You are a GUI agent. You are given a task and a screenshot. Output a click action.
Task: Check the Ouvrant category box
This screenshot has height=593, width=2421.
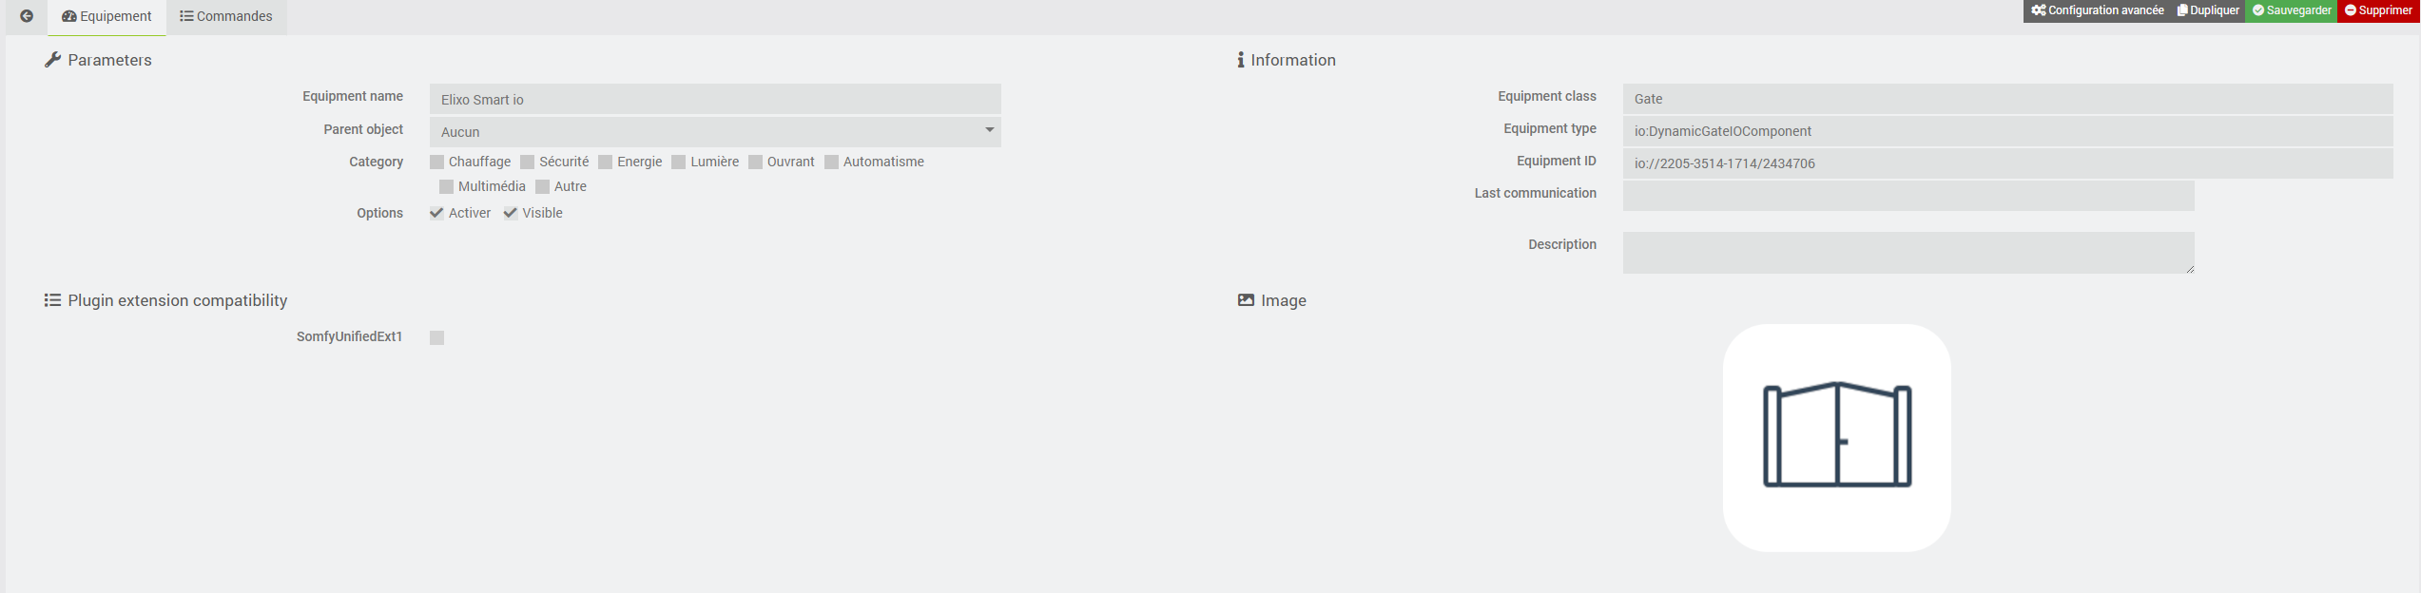tap(756, 162)
